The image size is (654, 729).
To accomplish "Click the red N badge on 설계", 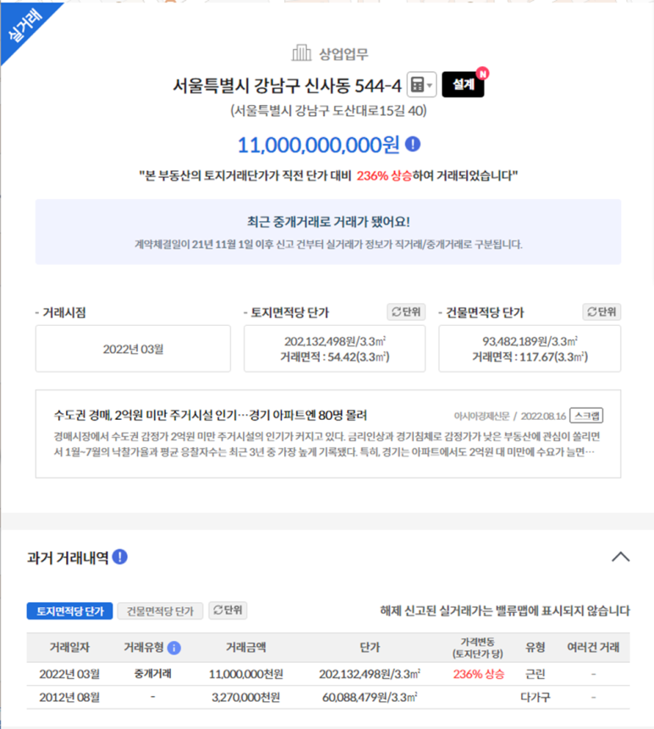I will tap(482, 74).
